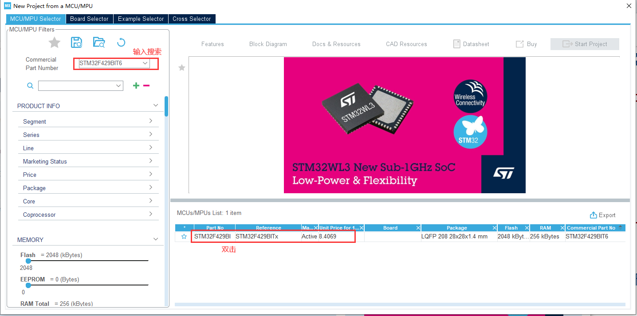
Task: Click the search magnifier icon
Action: (x=30, y=86)
